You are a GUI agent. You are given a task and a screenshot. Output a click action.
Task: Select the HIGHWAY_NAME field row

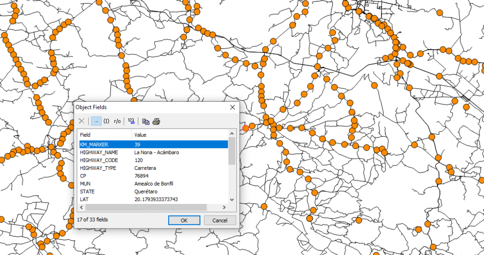coord(154,152)
